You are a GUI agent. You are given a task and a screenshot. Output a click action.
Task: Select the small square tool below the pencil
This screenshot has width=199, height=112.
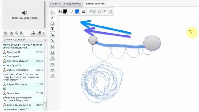click(x=53, y=23)
